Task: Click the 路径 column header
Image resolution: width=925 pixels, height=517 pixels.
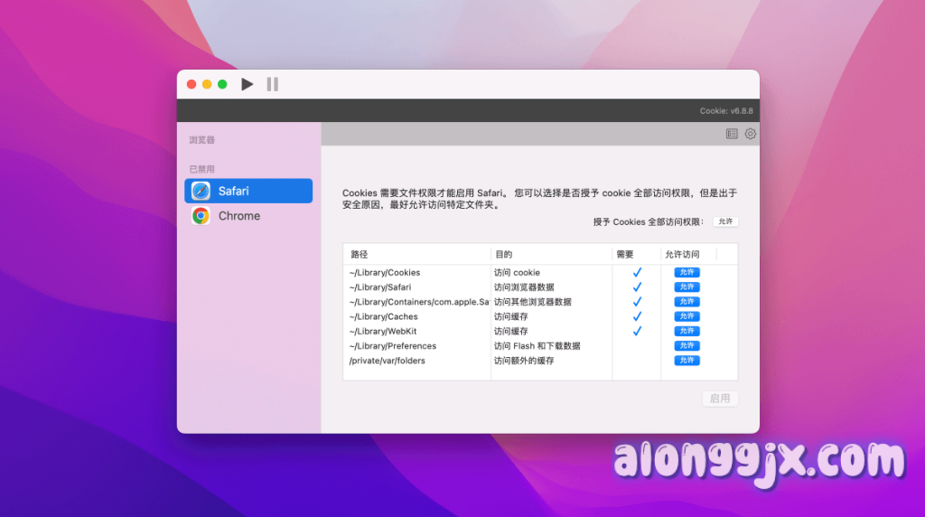Action: pos(360,255)
